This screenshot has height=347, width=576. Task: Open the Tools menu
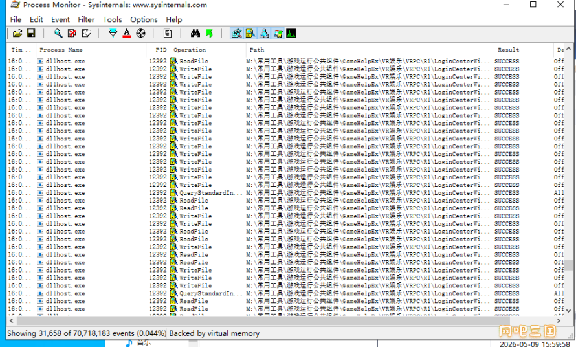tap(113, 19)
